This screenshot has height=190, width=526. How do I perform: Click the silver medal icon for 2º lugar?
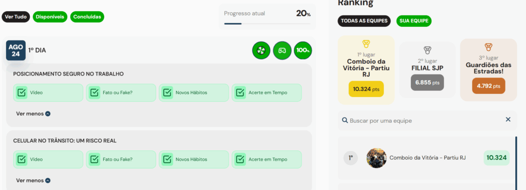pyautogui.click(x=427, y=51)
